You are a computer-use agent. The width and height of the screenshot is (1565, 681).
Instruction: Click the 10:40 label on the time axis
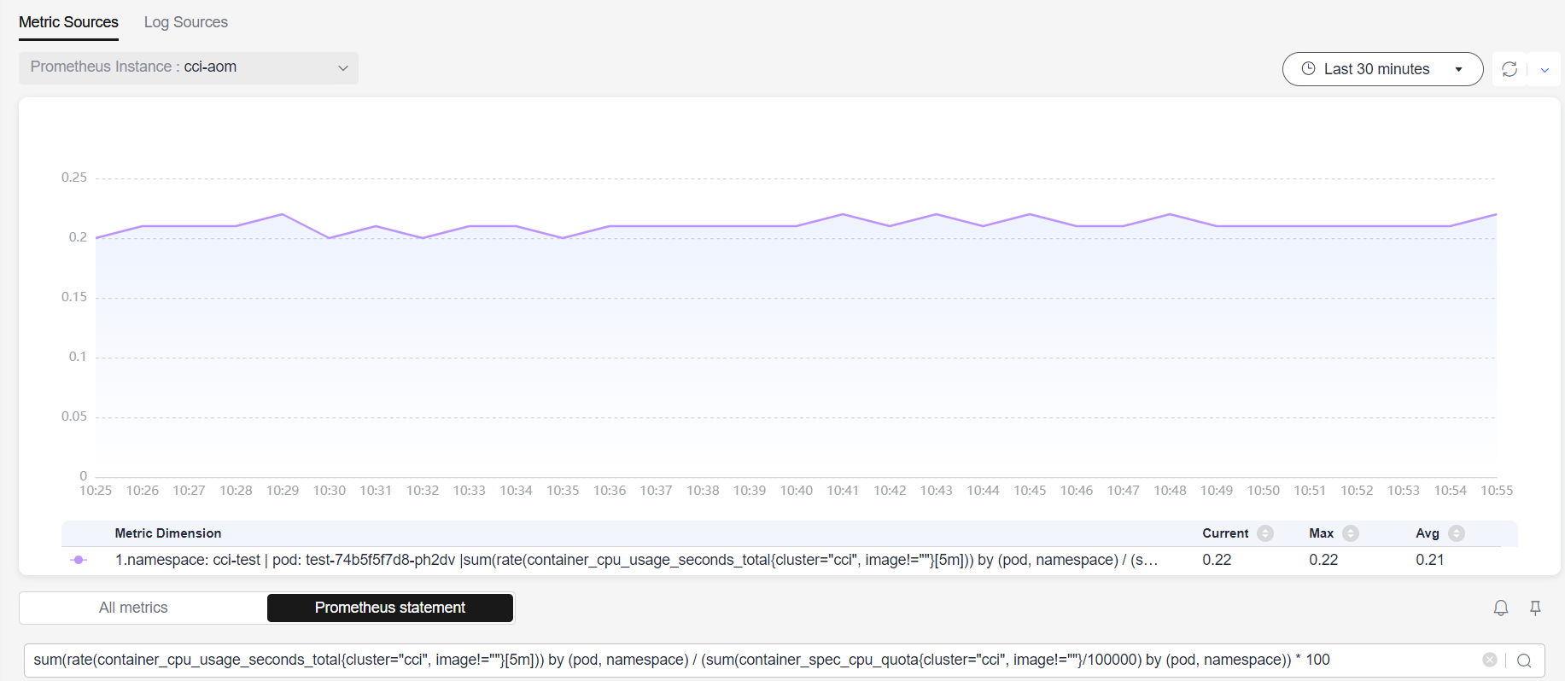(x=797, y=491)
